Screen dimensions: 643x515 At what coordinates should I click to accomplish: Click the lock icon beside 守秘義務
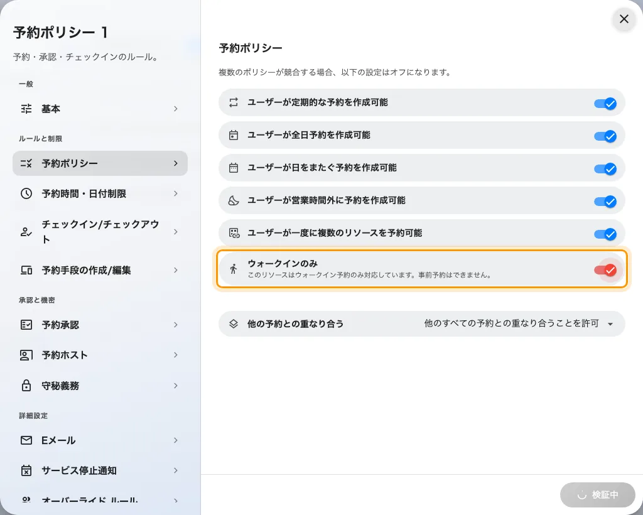26,386
